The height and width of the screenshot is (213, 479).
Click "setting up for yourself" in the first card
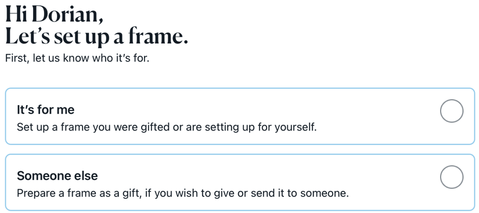[261, 127]
